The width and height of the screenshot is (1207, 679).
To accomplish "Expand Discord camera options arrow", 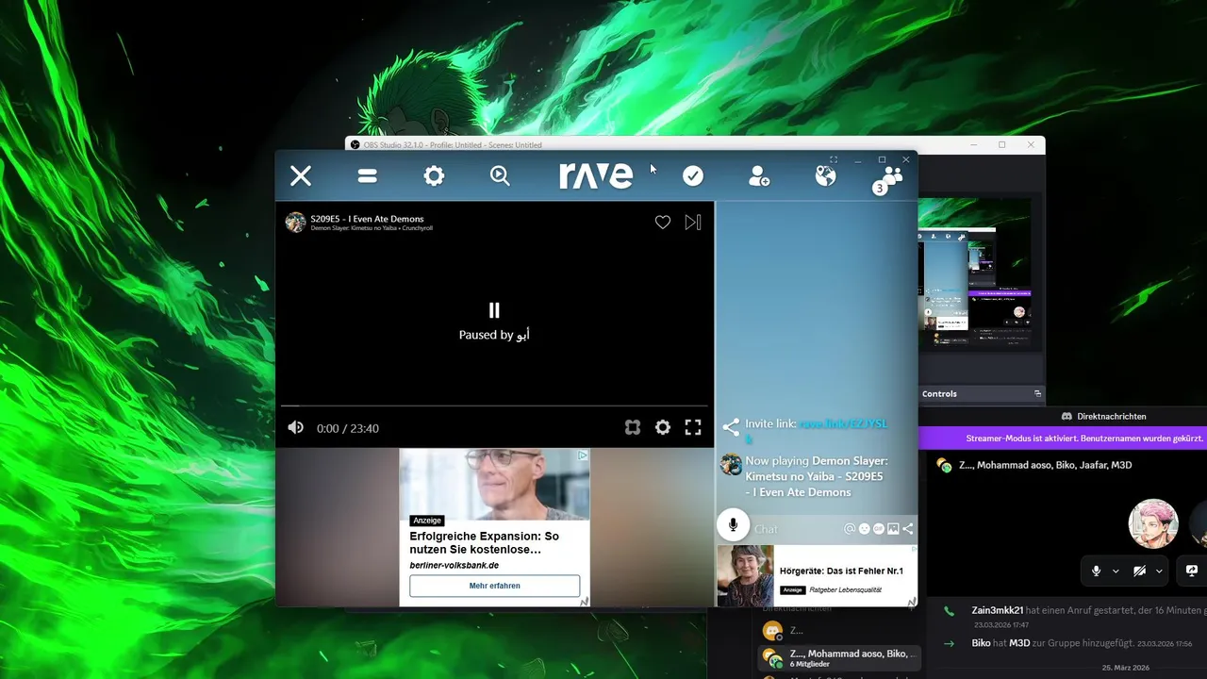I will coord(1159,571).
